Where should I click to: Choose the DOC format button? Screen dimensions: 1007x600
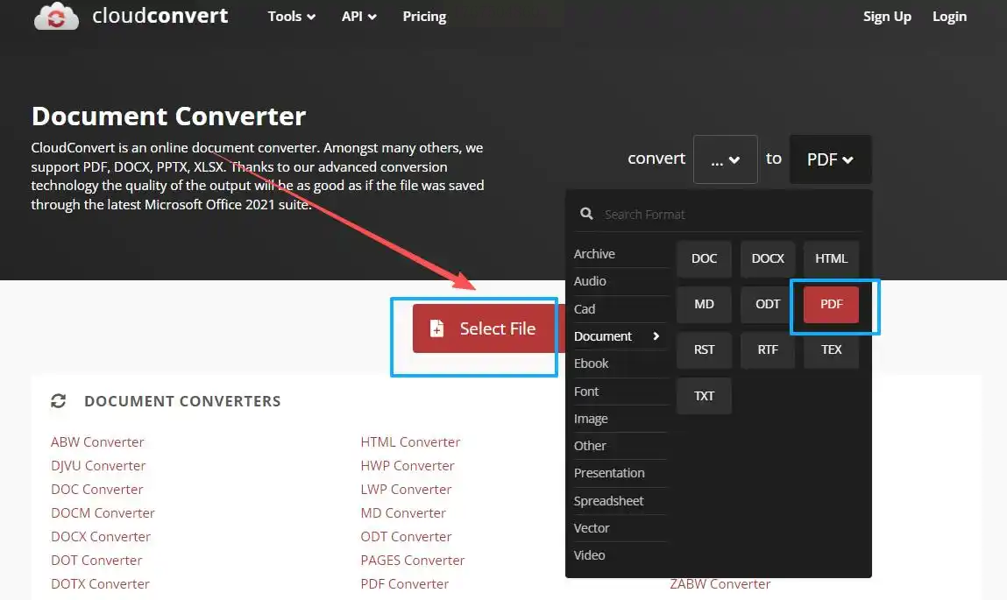tap(704, 258)
